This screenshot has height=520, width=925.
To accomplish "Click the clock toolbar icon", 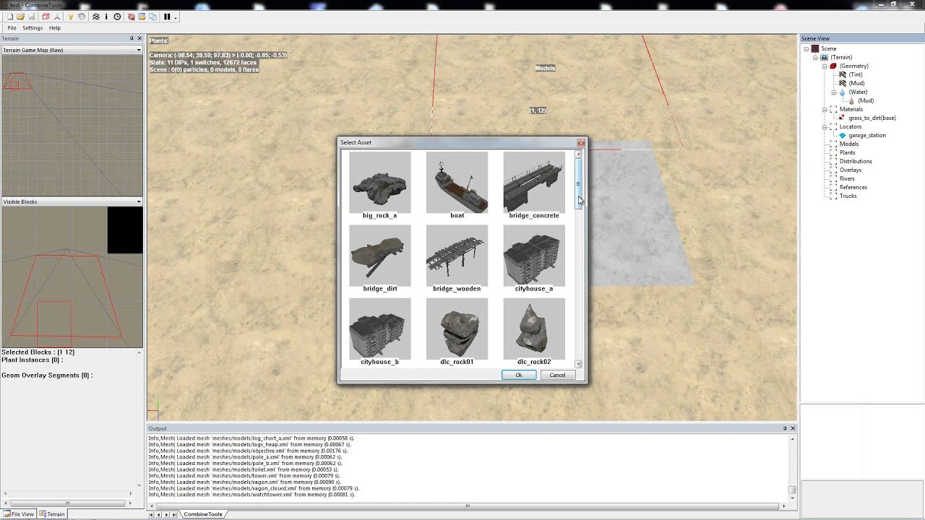I will click(117, 17).
